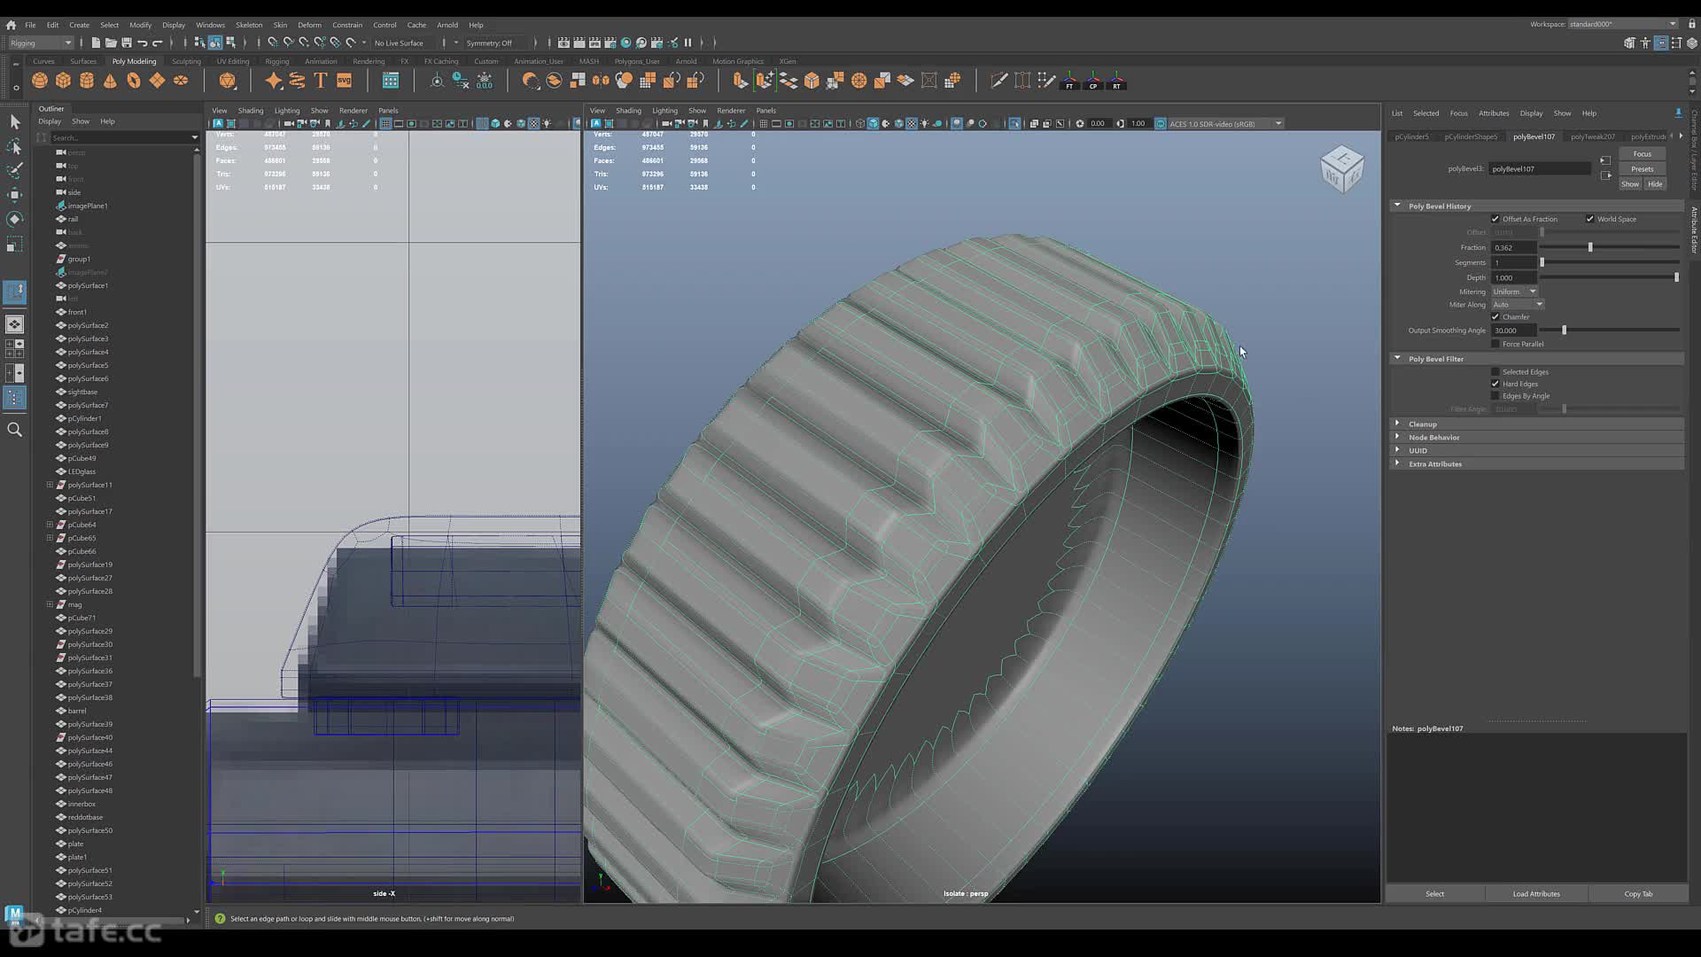
Task: Click the platonic solid shelf icon
Action: click(228, 81)
